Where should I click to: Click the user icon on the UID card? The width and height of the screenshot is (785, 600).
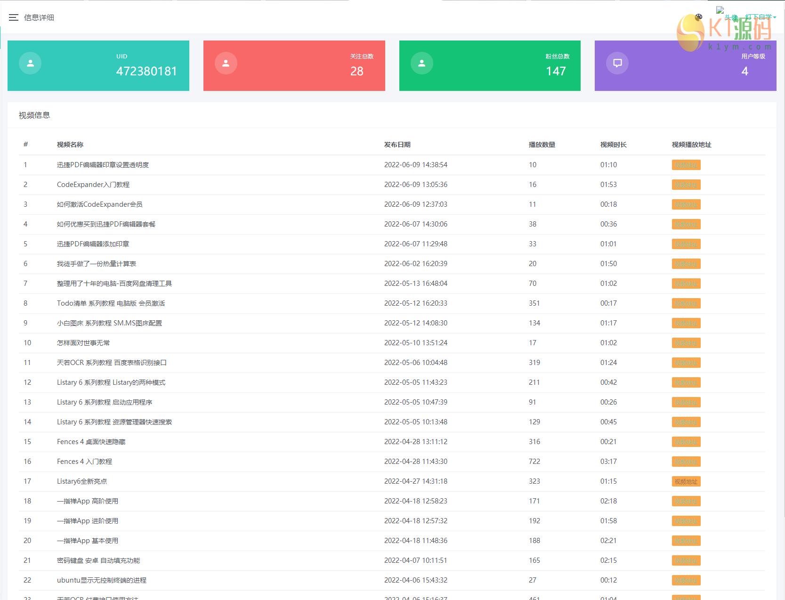click(30, 63)
